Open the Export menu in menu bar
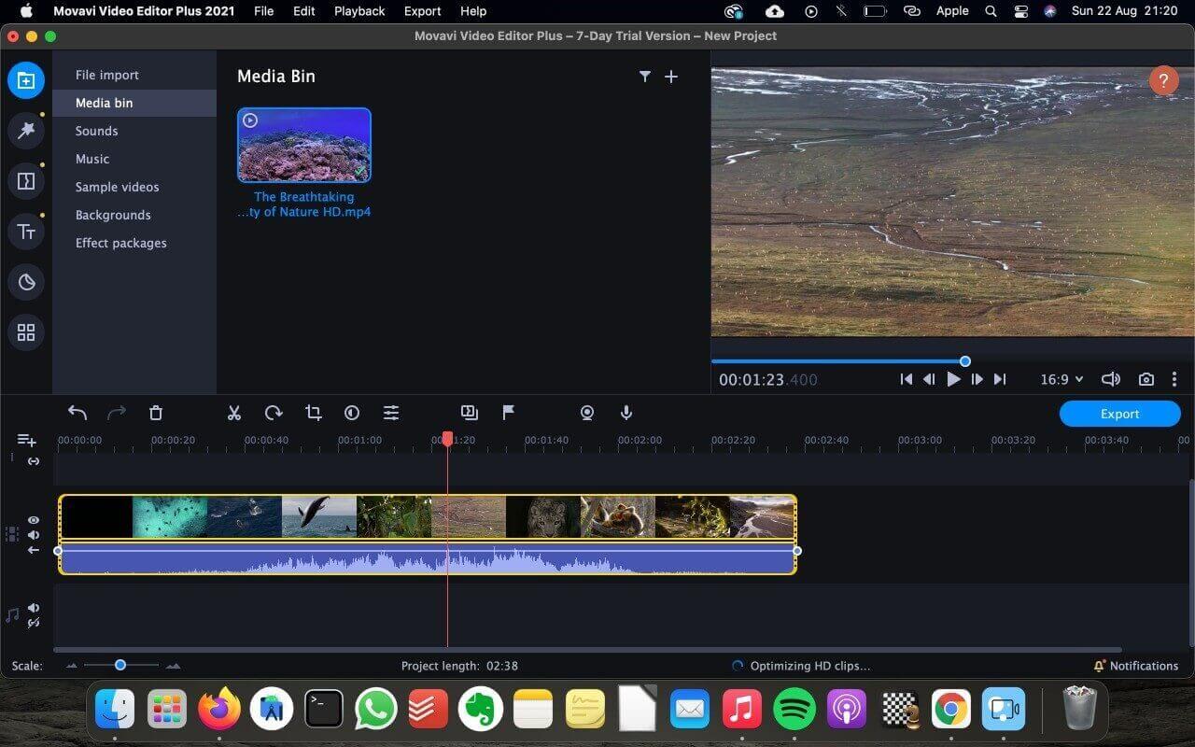This screenshot has height=747, width=1195. (x=422, y=11)
